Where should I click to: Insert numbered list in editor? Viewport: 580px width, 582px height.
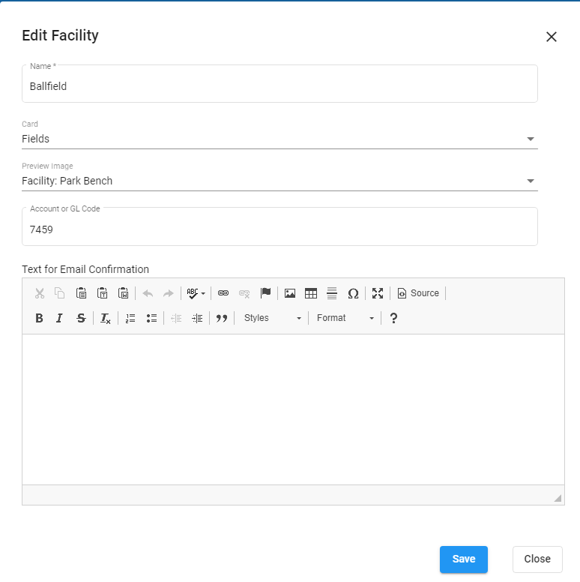click(x=130, y=318)
